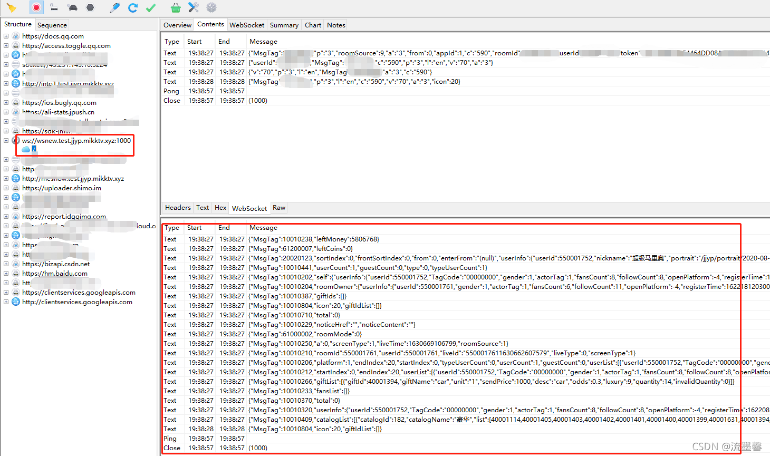Image resolution: width=770 pixels, height=456 pixels.
Task: Open the Overview tab
Action: click(x=177, y=25)
